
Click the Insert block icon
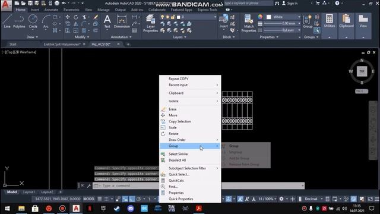tap(223, 21)
